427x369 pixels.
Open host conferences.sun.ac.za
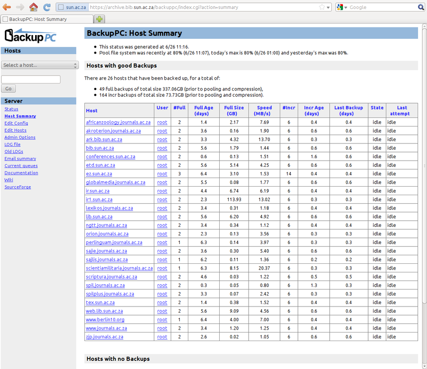click(x=111, y=157)
